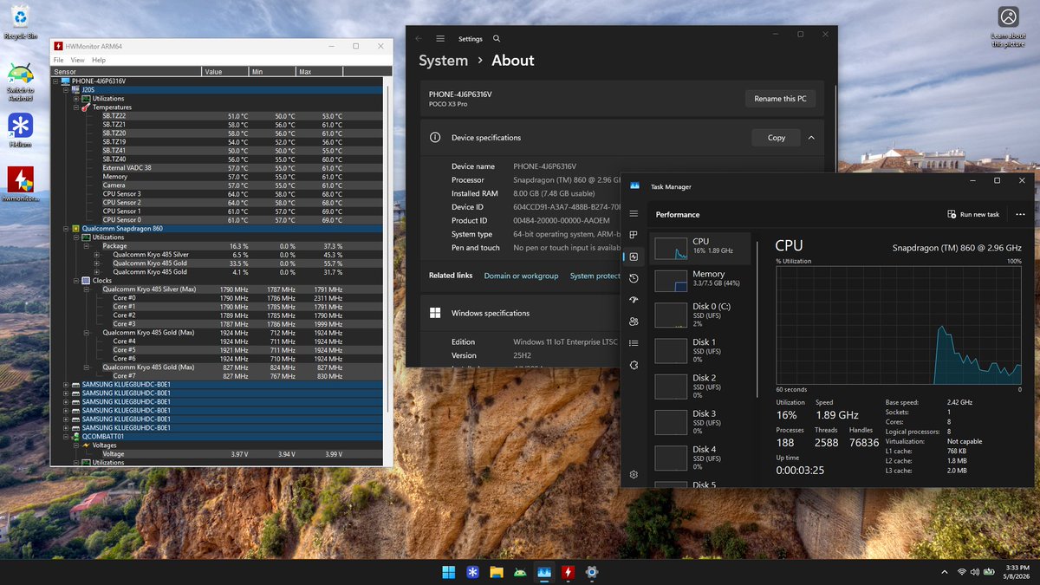Open Switch to Android desktop shortcut
Screen dimensions: 1040x585
20,82
